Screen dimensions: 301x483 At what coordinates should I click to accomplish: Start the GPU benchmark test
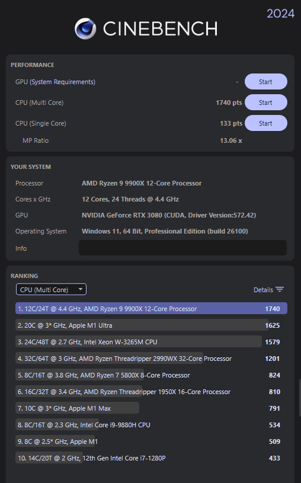tap(266, 82)
